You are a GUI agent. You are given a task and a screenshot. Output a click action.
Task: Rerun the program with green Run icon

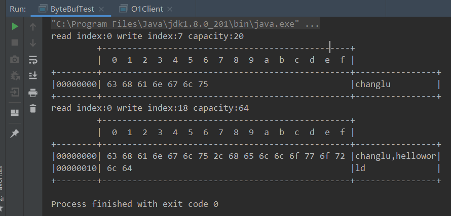tap(15, 27)
